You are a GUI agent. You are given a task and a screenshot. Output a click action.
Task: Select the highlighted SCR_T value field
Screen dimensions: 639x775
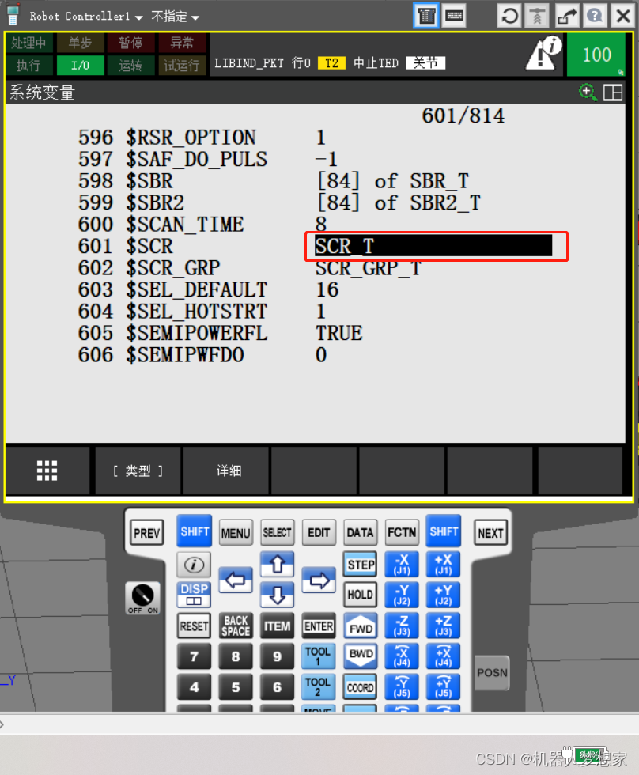pos(433,246)
